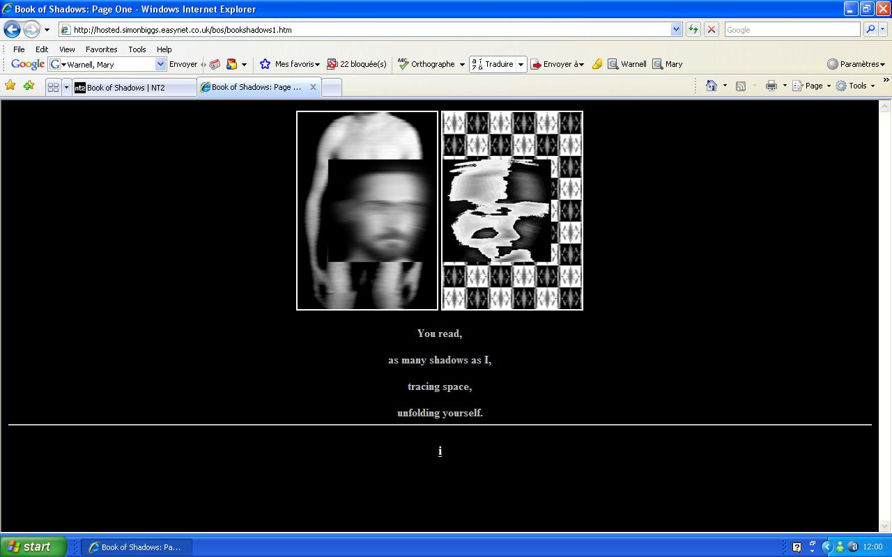The width and height of the screenshot is (892, 557).
Task: Stop loading with the red X icon
Action: pos(711,29)
